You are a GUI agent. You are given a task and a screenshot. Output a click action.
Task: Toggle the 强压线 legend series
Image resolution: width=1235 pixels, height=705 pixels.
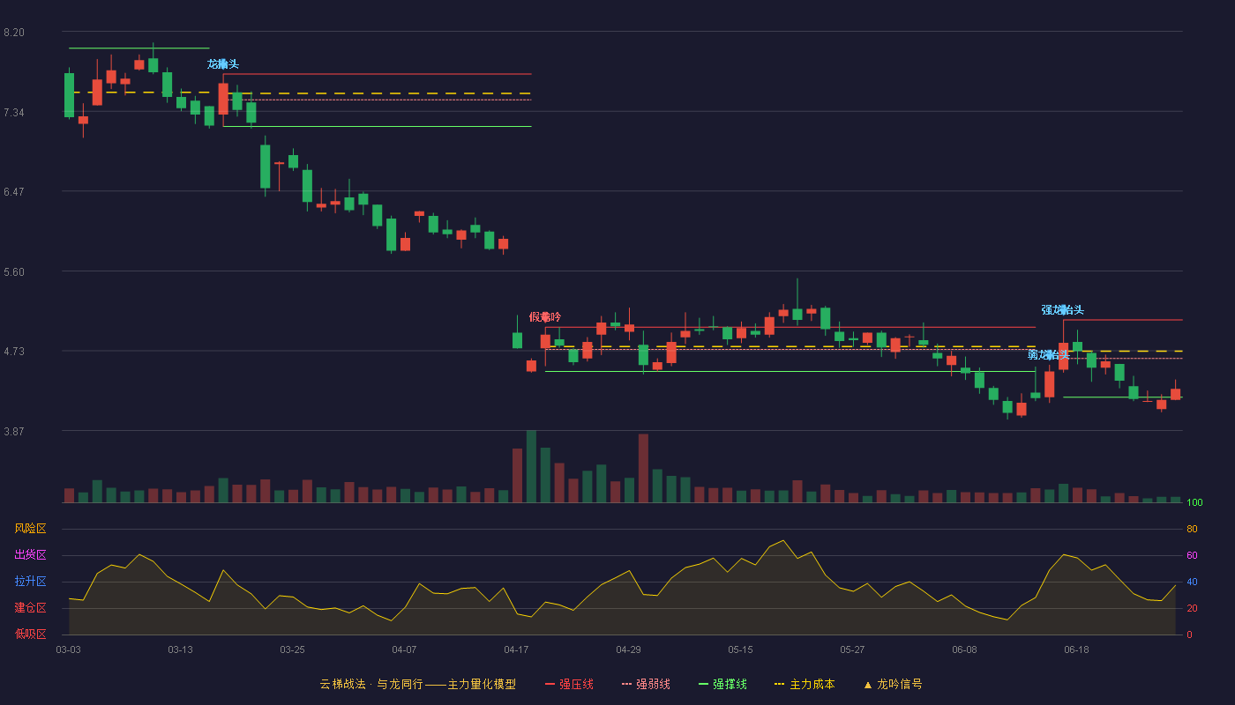(x=569, y=684)
